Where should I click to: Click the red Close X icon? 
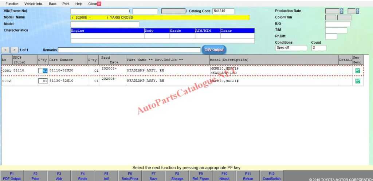pyautogui.click(x=99, y=4)
